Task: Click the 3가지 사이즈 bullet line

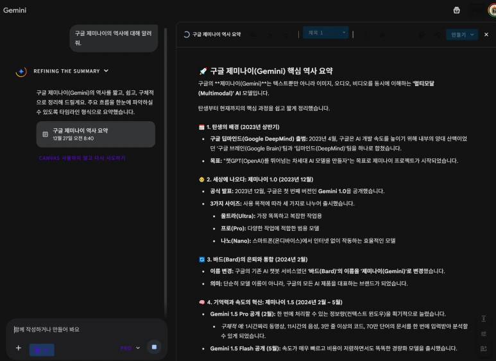Action: click(x=282, y=203)
